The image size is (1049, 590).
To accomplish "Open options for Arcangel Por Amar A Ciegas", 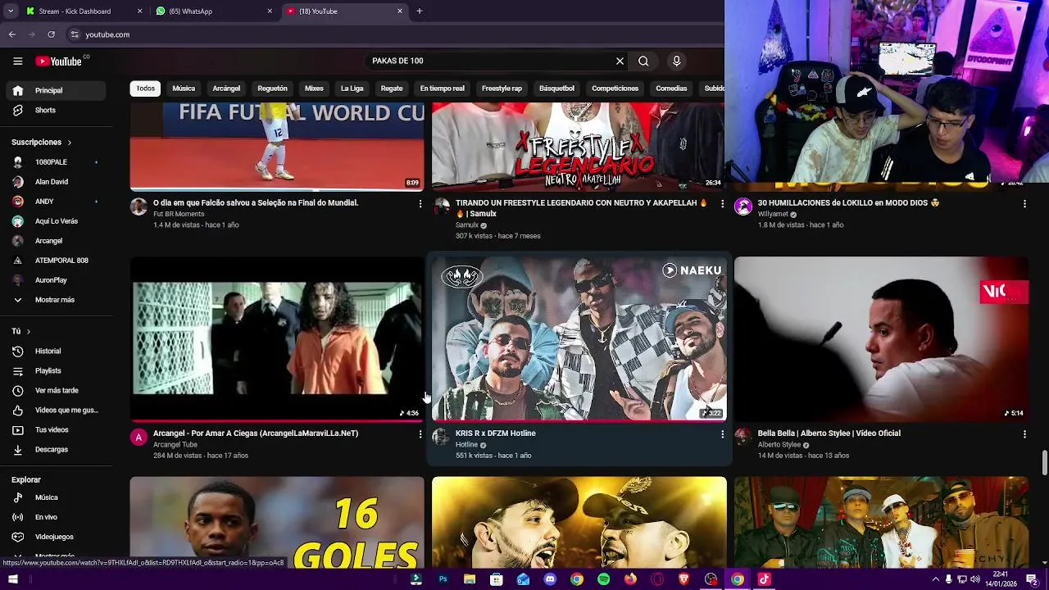I will point(420,433).
